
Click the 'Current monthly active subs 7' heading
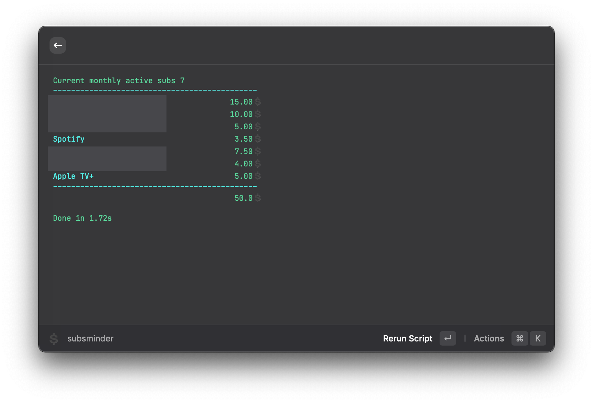119,80
